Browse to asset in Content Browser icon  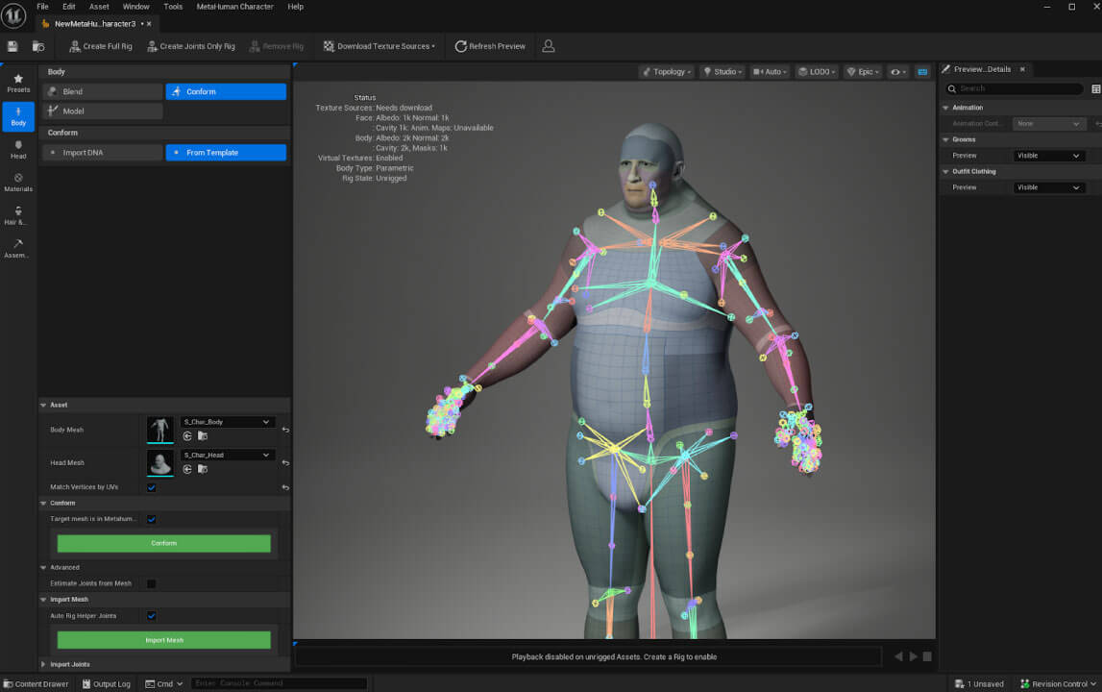(x=38, y=46)
